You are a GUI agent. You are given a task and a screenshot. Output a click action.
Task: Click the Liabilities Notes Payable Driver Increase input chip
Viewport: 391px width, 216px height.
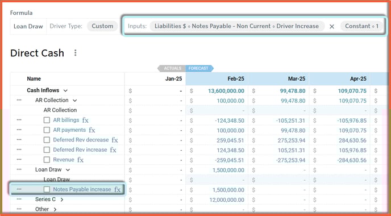tap(237, 26)
